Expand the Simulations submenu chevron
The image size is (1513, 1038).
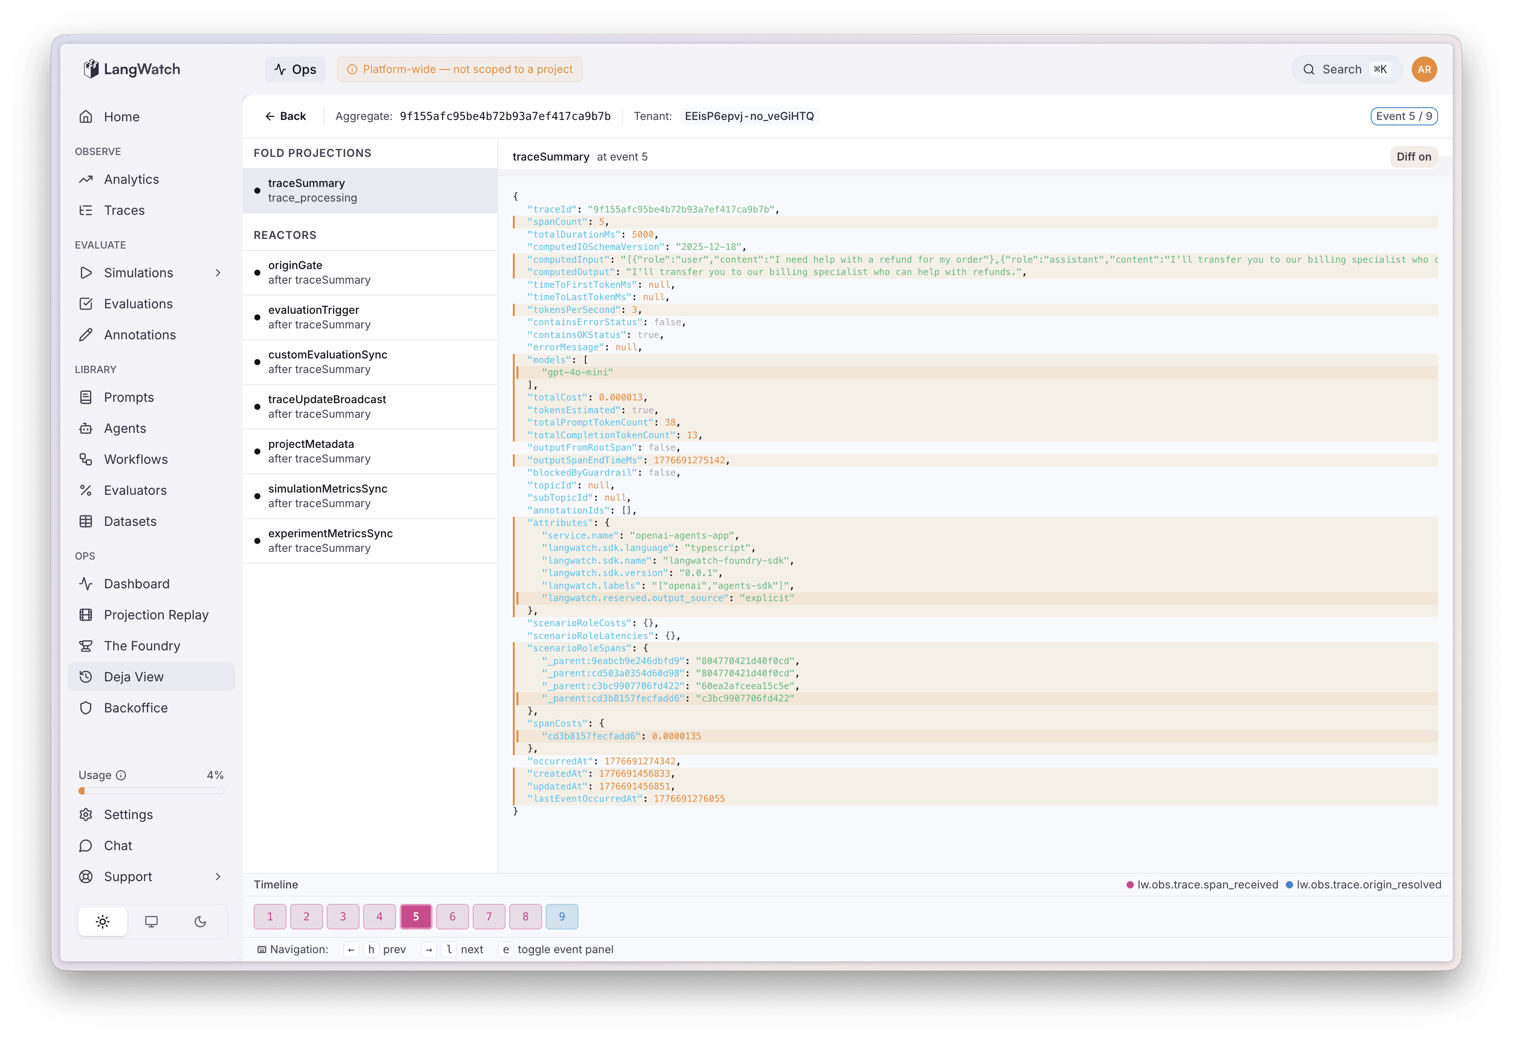[x=218, y=273]
